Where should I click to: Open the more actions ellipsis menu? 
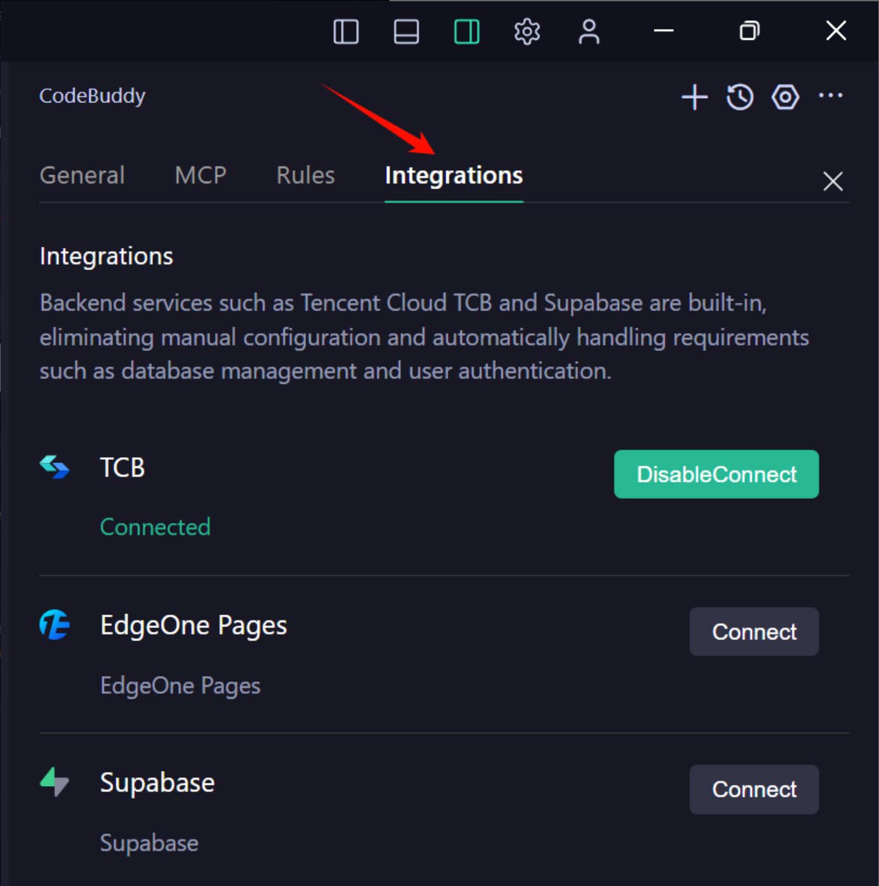coord(830,96)
